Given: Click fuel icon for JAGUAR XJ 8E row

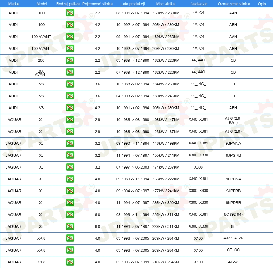Looking at the screenshot, I should pos(70,226).
